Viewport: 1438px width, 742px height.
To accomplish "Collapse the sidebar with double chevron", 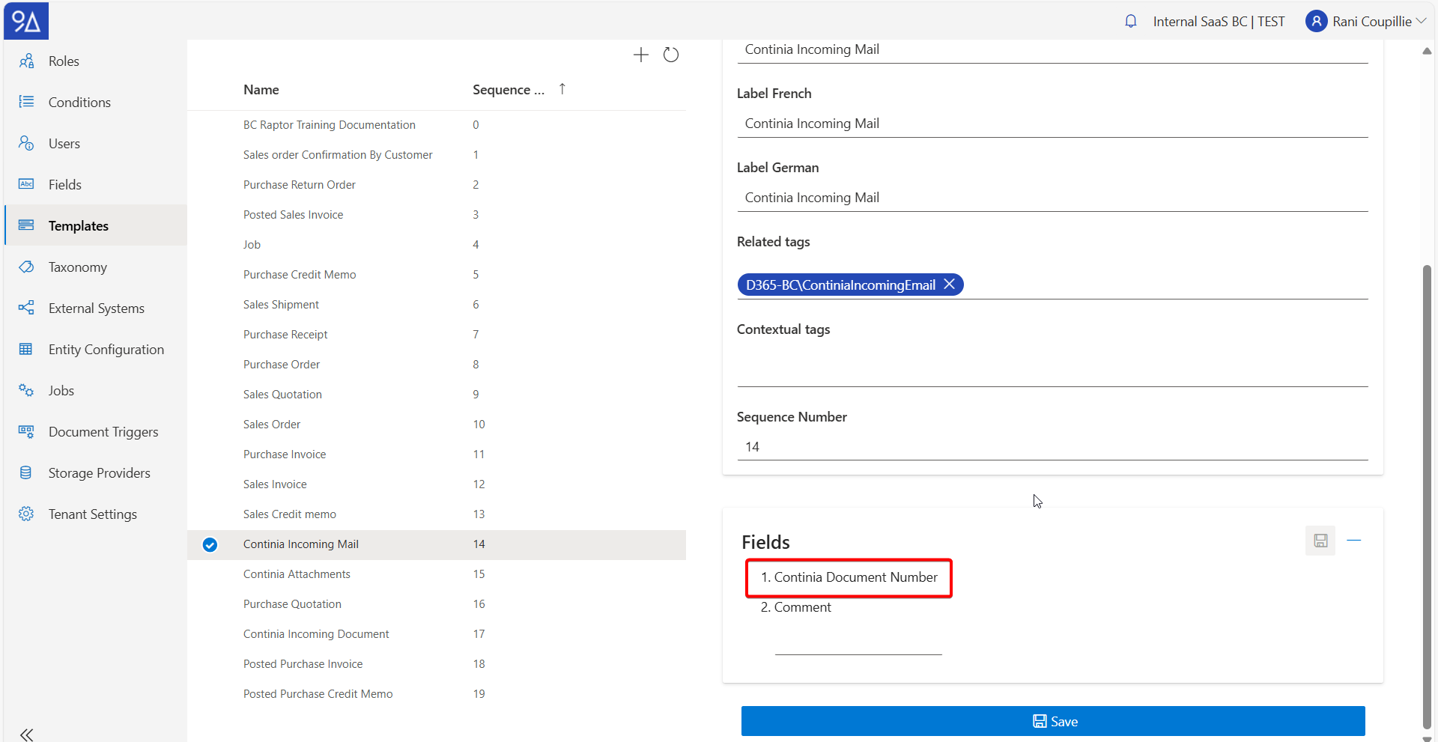I will (27, 734).
